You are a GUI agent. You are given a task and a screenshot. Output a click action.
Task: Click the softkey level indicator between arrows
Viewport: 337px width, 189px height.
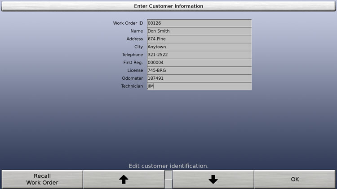coord(168,179)
